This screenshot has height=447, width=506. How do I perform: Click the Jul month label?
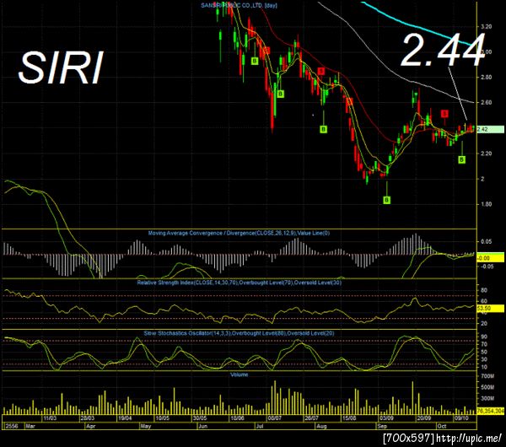(x=259, y=426)
